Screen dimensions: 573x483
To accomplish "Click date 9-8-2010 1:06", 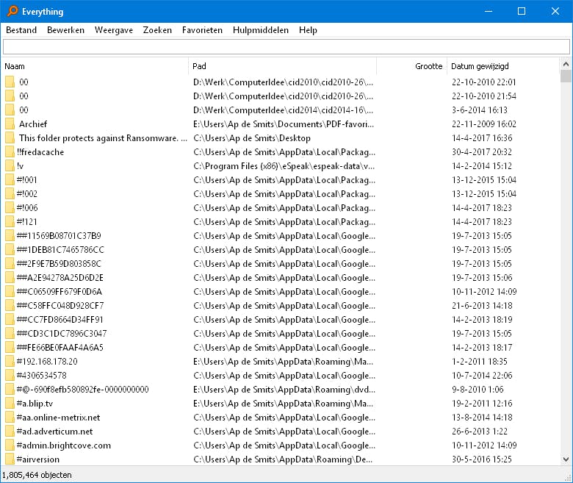I will click(x=478, y=389).
